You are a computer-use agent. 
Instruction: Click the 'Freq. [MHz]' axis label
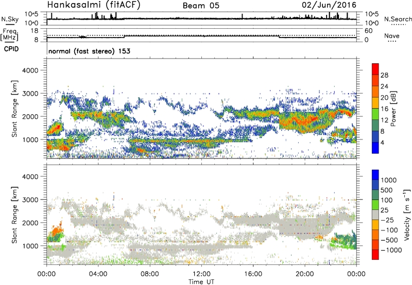point(10,35)
